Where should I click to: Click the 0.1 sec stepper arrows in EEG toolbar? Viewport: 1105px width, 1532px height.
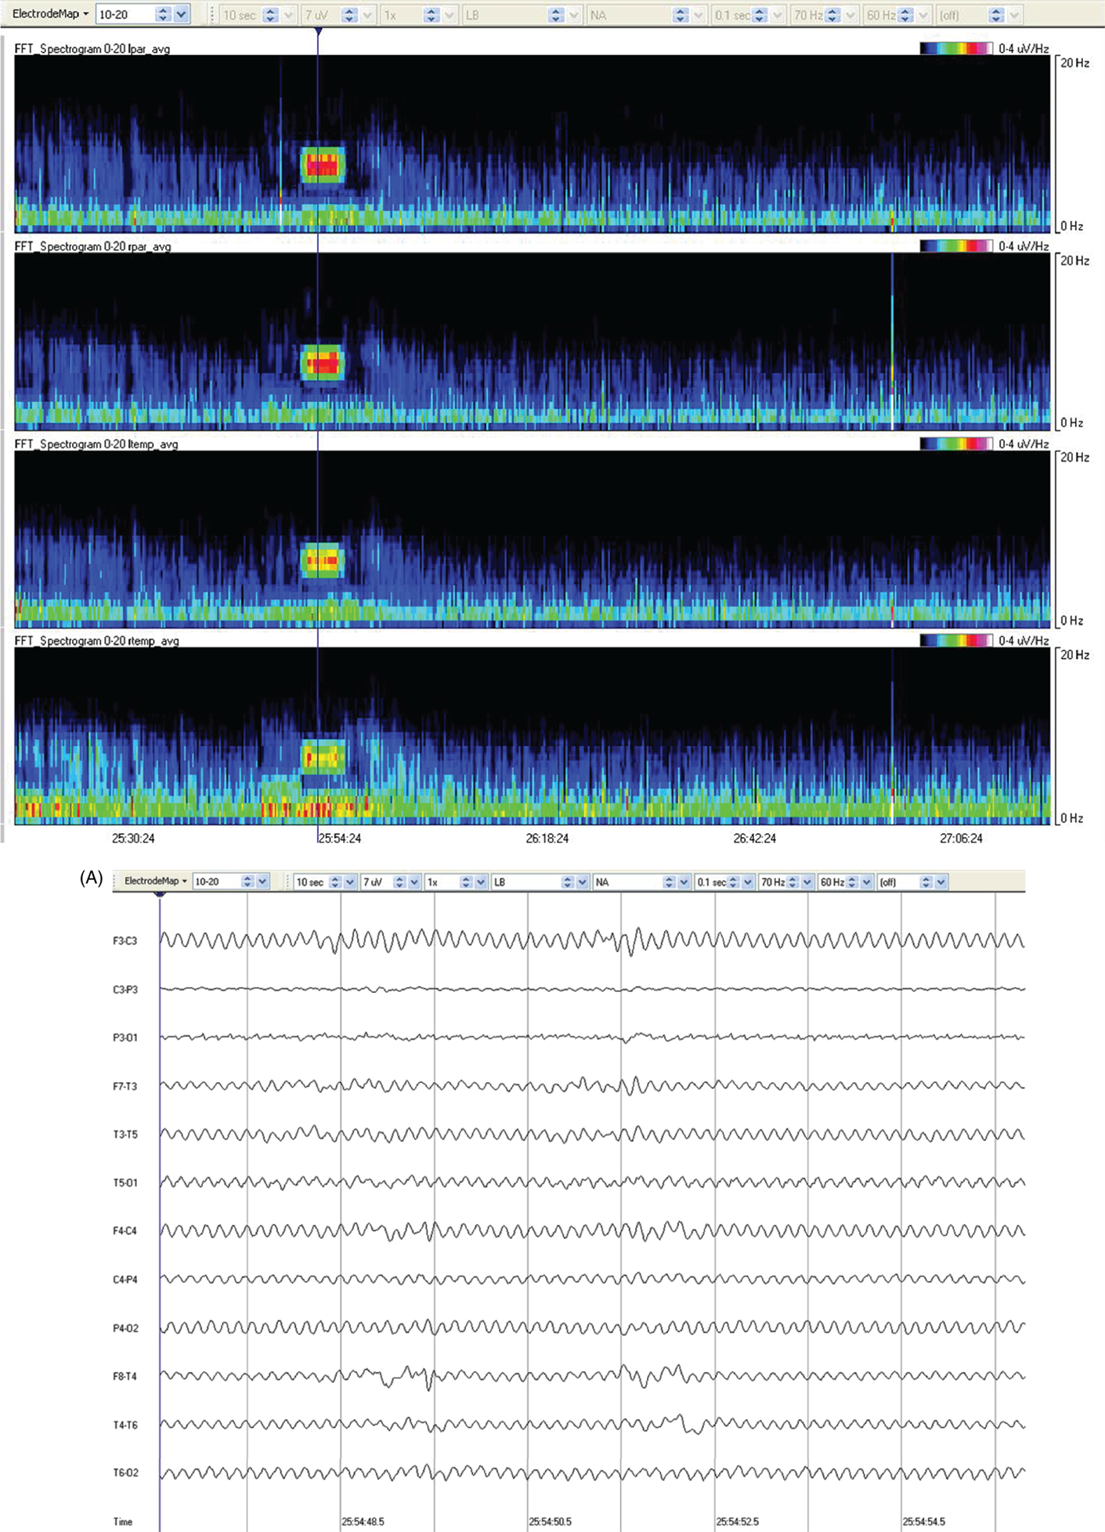(x=733, y=882)
